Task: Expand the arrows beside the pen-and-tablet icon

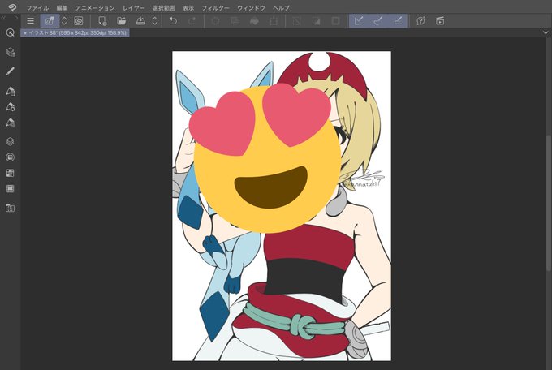Action: pos(64,21)
